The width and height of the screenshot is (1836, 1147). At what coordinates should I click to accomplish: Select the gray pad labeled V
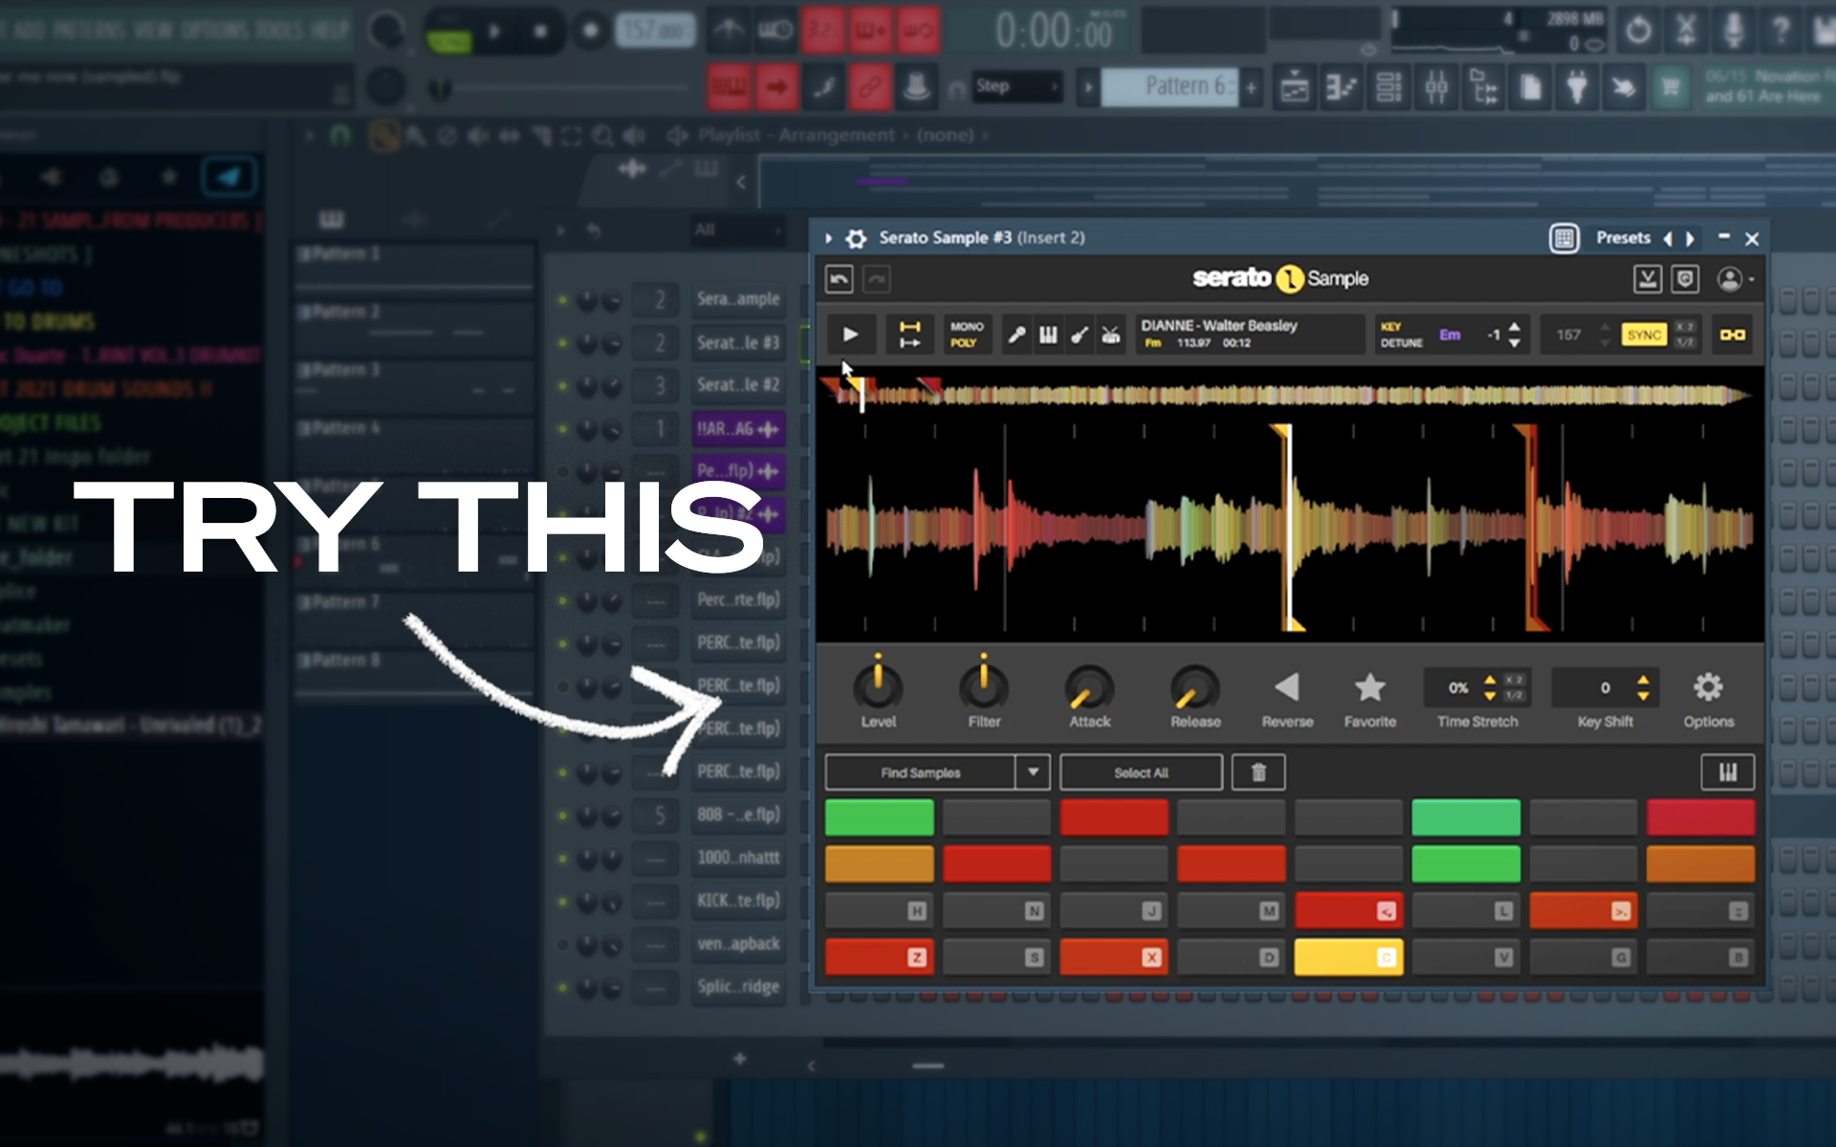click(x=1466, y=957)
